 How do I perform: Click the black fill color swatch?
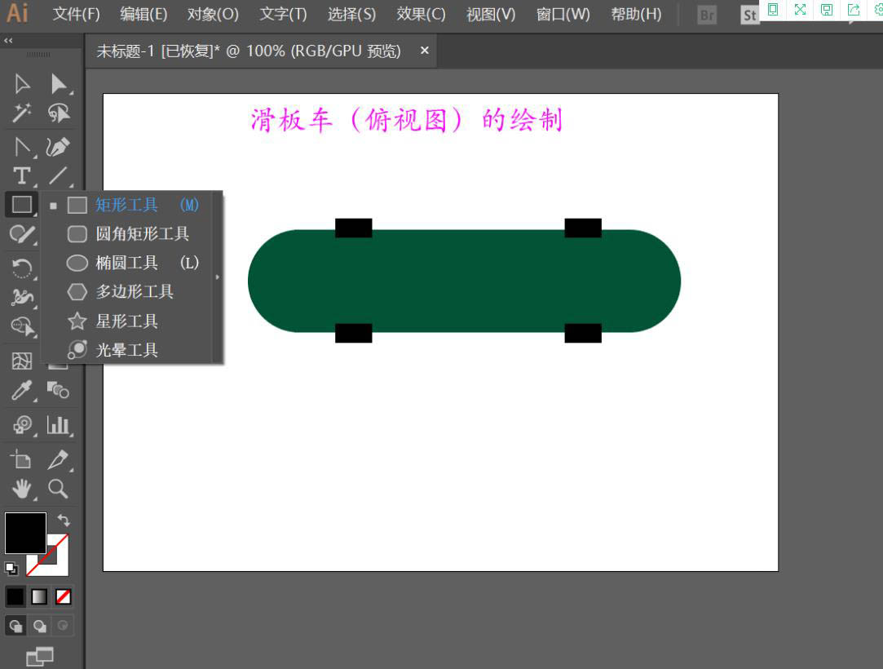pos(25,534)
